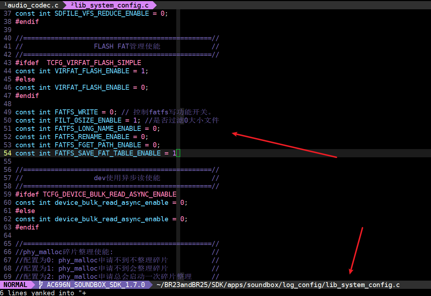Click the #endif on line 47
431x296 pixels.
click(x=27, y=96)
